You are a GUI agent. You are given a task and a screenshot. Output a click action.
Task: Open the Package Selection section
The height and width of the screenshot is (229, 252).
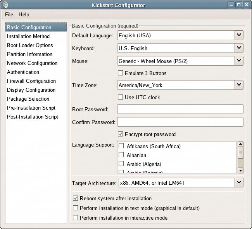coord(28,99)
